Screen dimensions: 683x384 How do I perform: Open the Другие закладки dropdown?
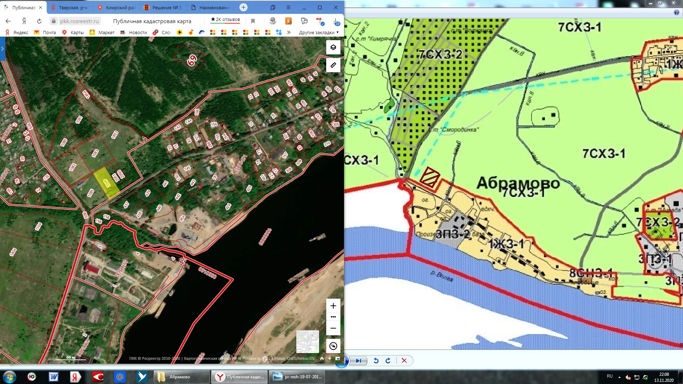[x=319, y=32]
